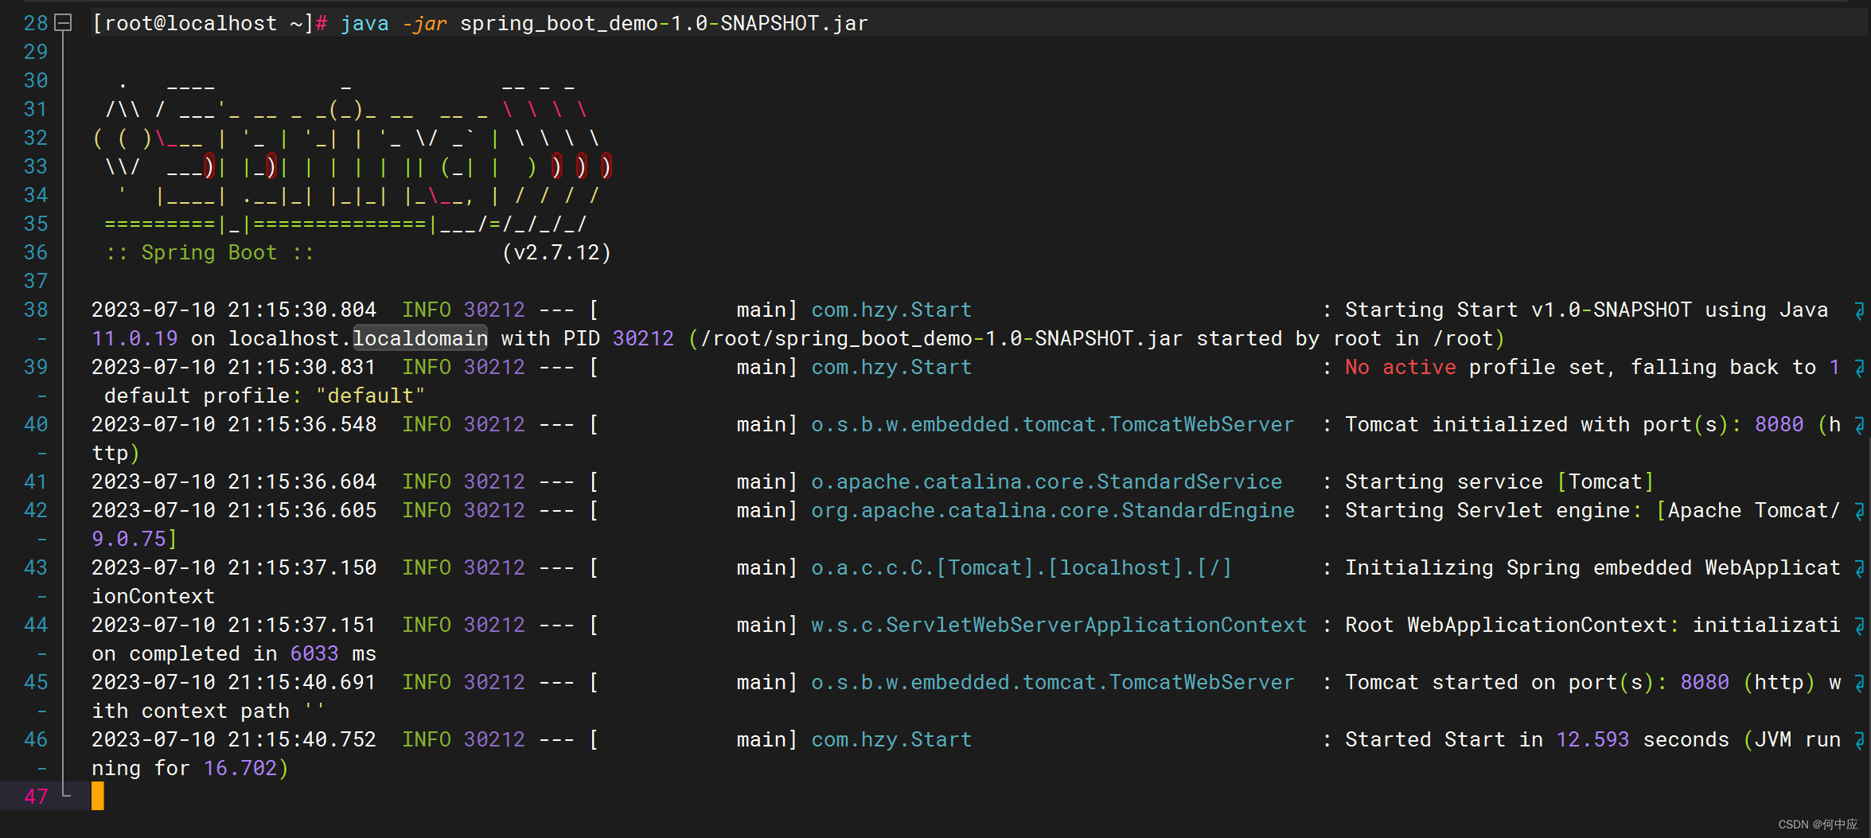Viewport: 1871px width, 838px height.
Task: Click the '"default"' profile string
Action: point(370,396)
